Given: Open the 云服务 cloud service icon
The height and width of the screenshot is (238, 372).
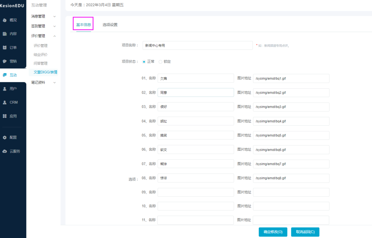Looking at the screenshot, I should point(4,151).
